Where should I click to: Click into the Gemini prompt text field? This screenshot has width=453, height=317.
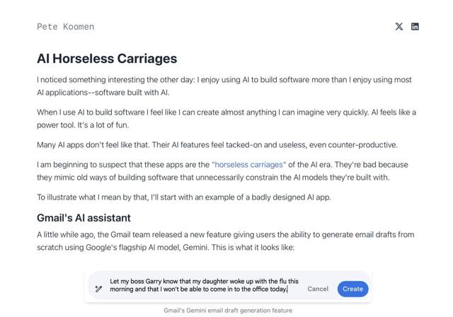tap(204, 285)
